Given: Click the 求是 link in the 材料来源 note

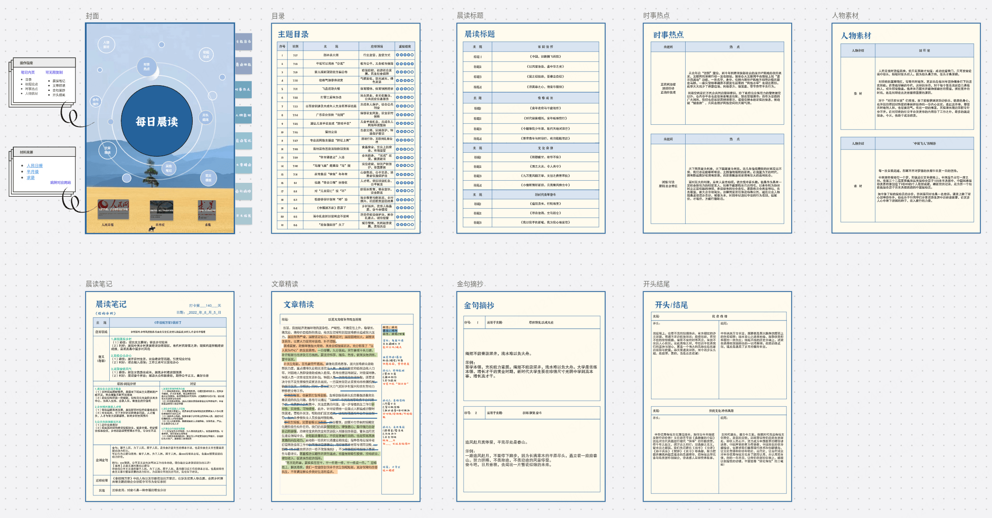Looking at the screenshot, I should point(31,178).
